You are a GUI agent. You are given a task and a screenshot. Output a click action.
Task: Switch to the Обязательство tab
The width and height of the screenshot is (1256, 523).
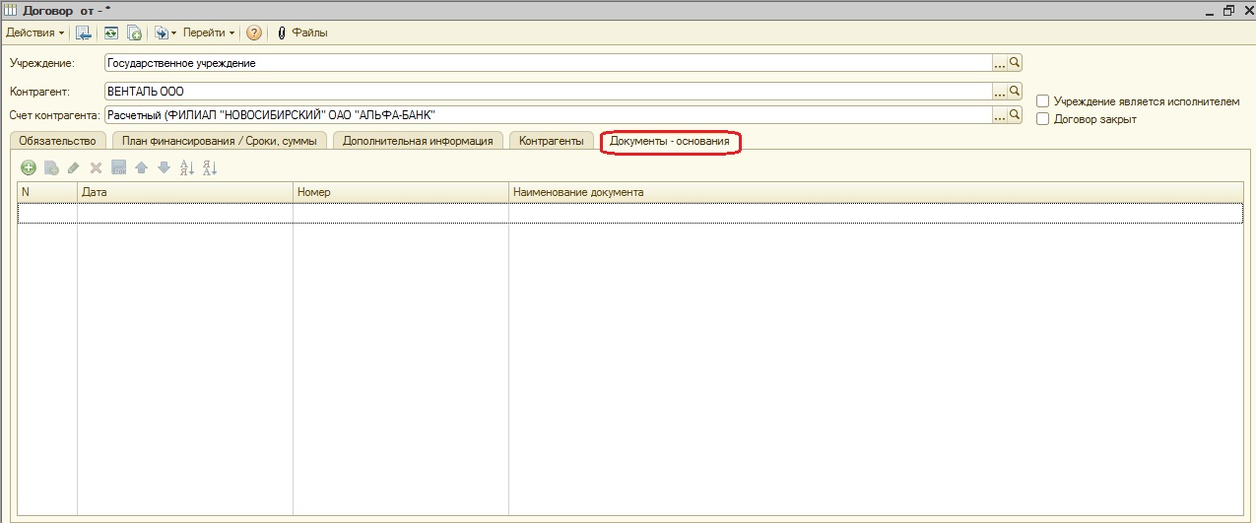(x=58, y=141)
